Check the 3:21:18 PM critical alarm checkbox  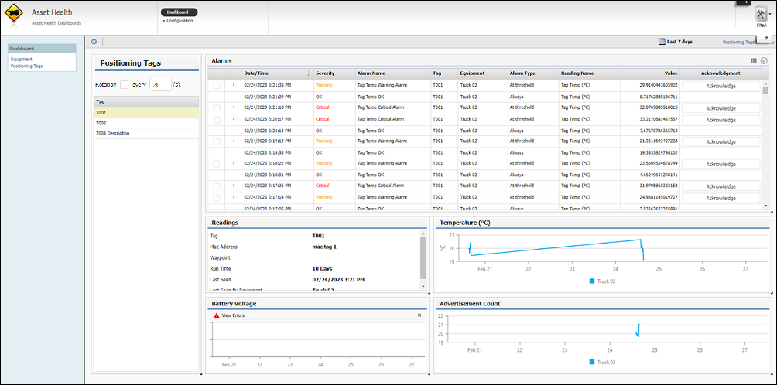tap(217, 107)
